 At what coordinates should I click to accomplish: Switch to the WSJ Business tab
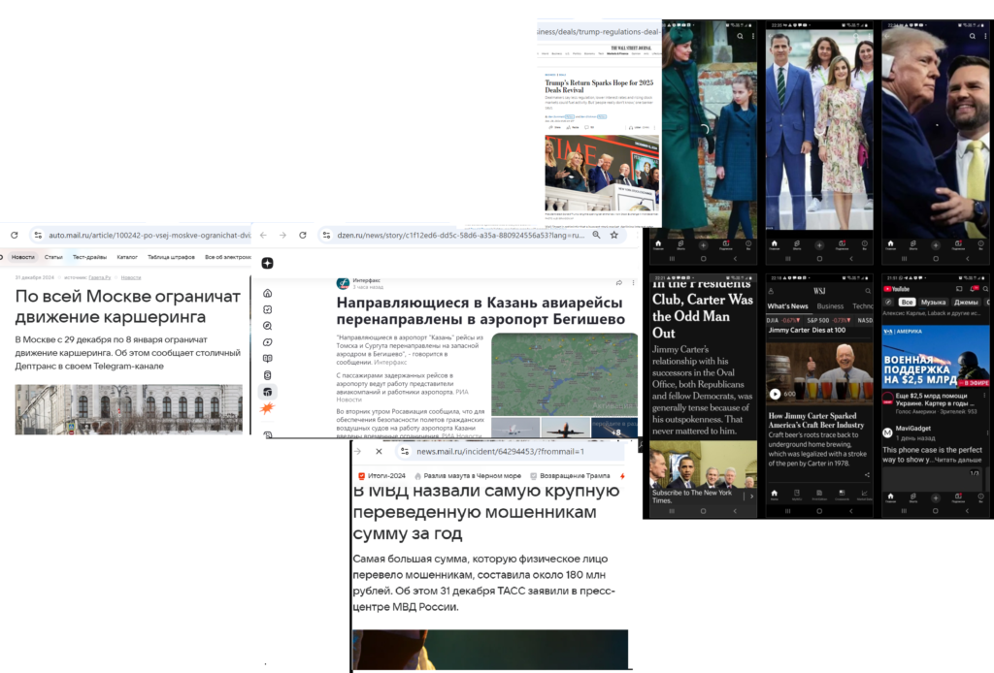[830, 306]
